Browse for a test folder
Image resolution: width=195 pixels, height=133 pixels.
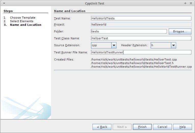tap(180, 31)
